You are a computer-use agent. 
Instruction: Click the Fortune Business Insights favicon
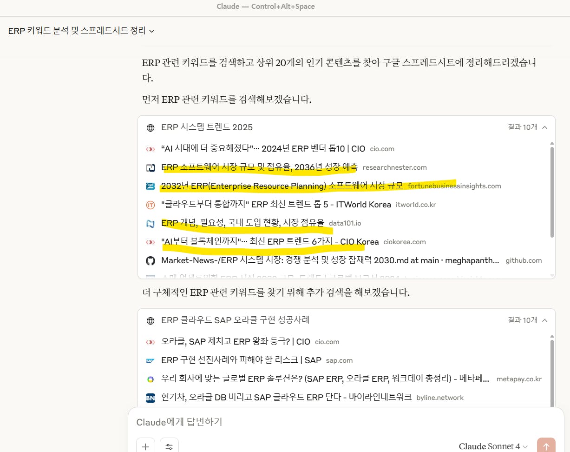pos(151,186)
